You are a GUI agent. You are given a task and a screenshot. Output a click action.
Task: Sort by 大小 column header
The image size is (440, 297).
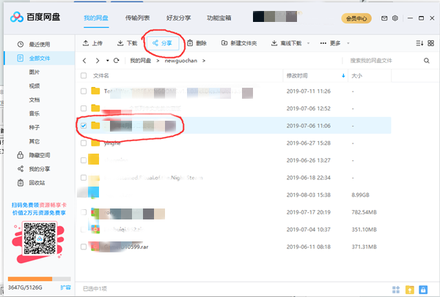(x=370, y=75)
